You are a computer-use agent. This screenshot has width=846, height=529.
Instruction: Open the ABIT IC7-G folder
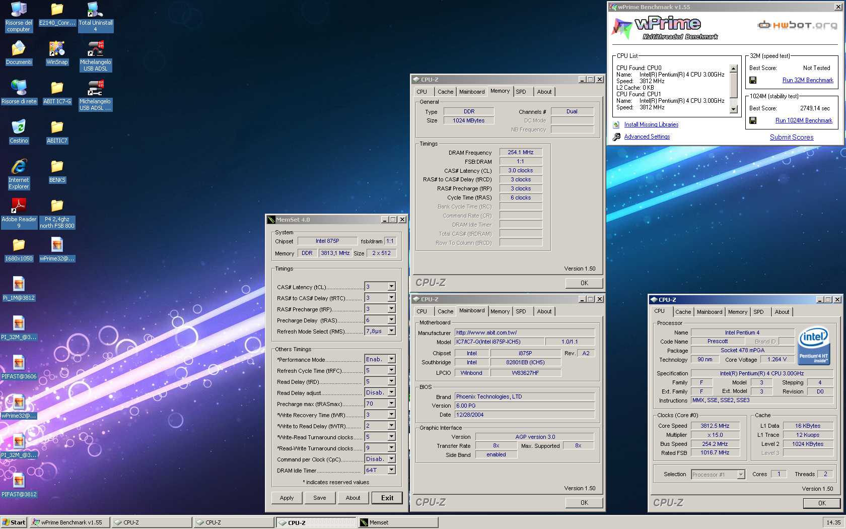point(57,92)
